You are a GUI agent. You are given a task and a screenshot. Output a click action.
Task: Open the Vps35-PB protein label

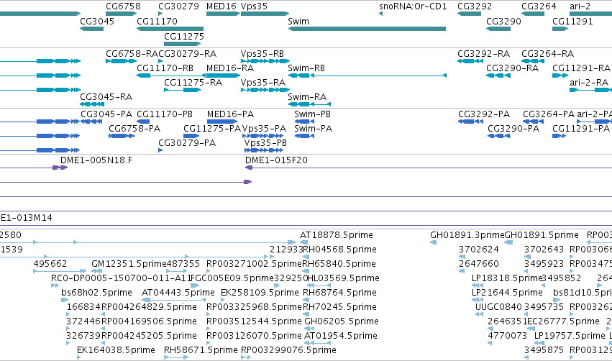pos(265,143)
